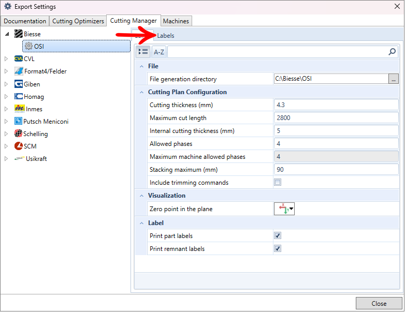This screenshot has width=405, height=312.
Task: Switch to the Labels sub-tab
Action: tap(166, 36)
